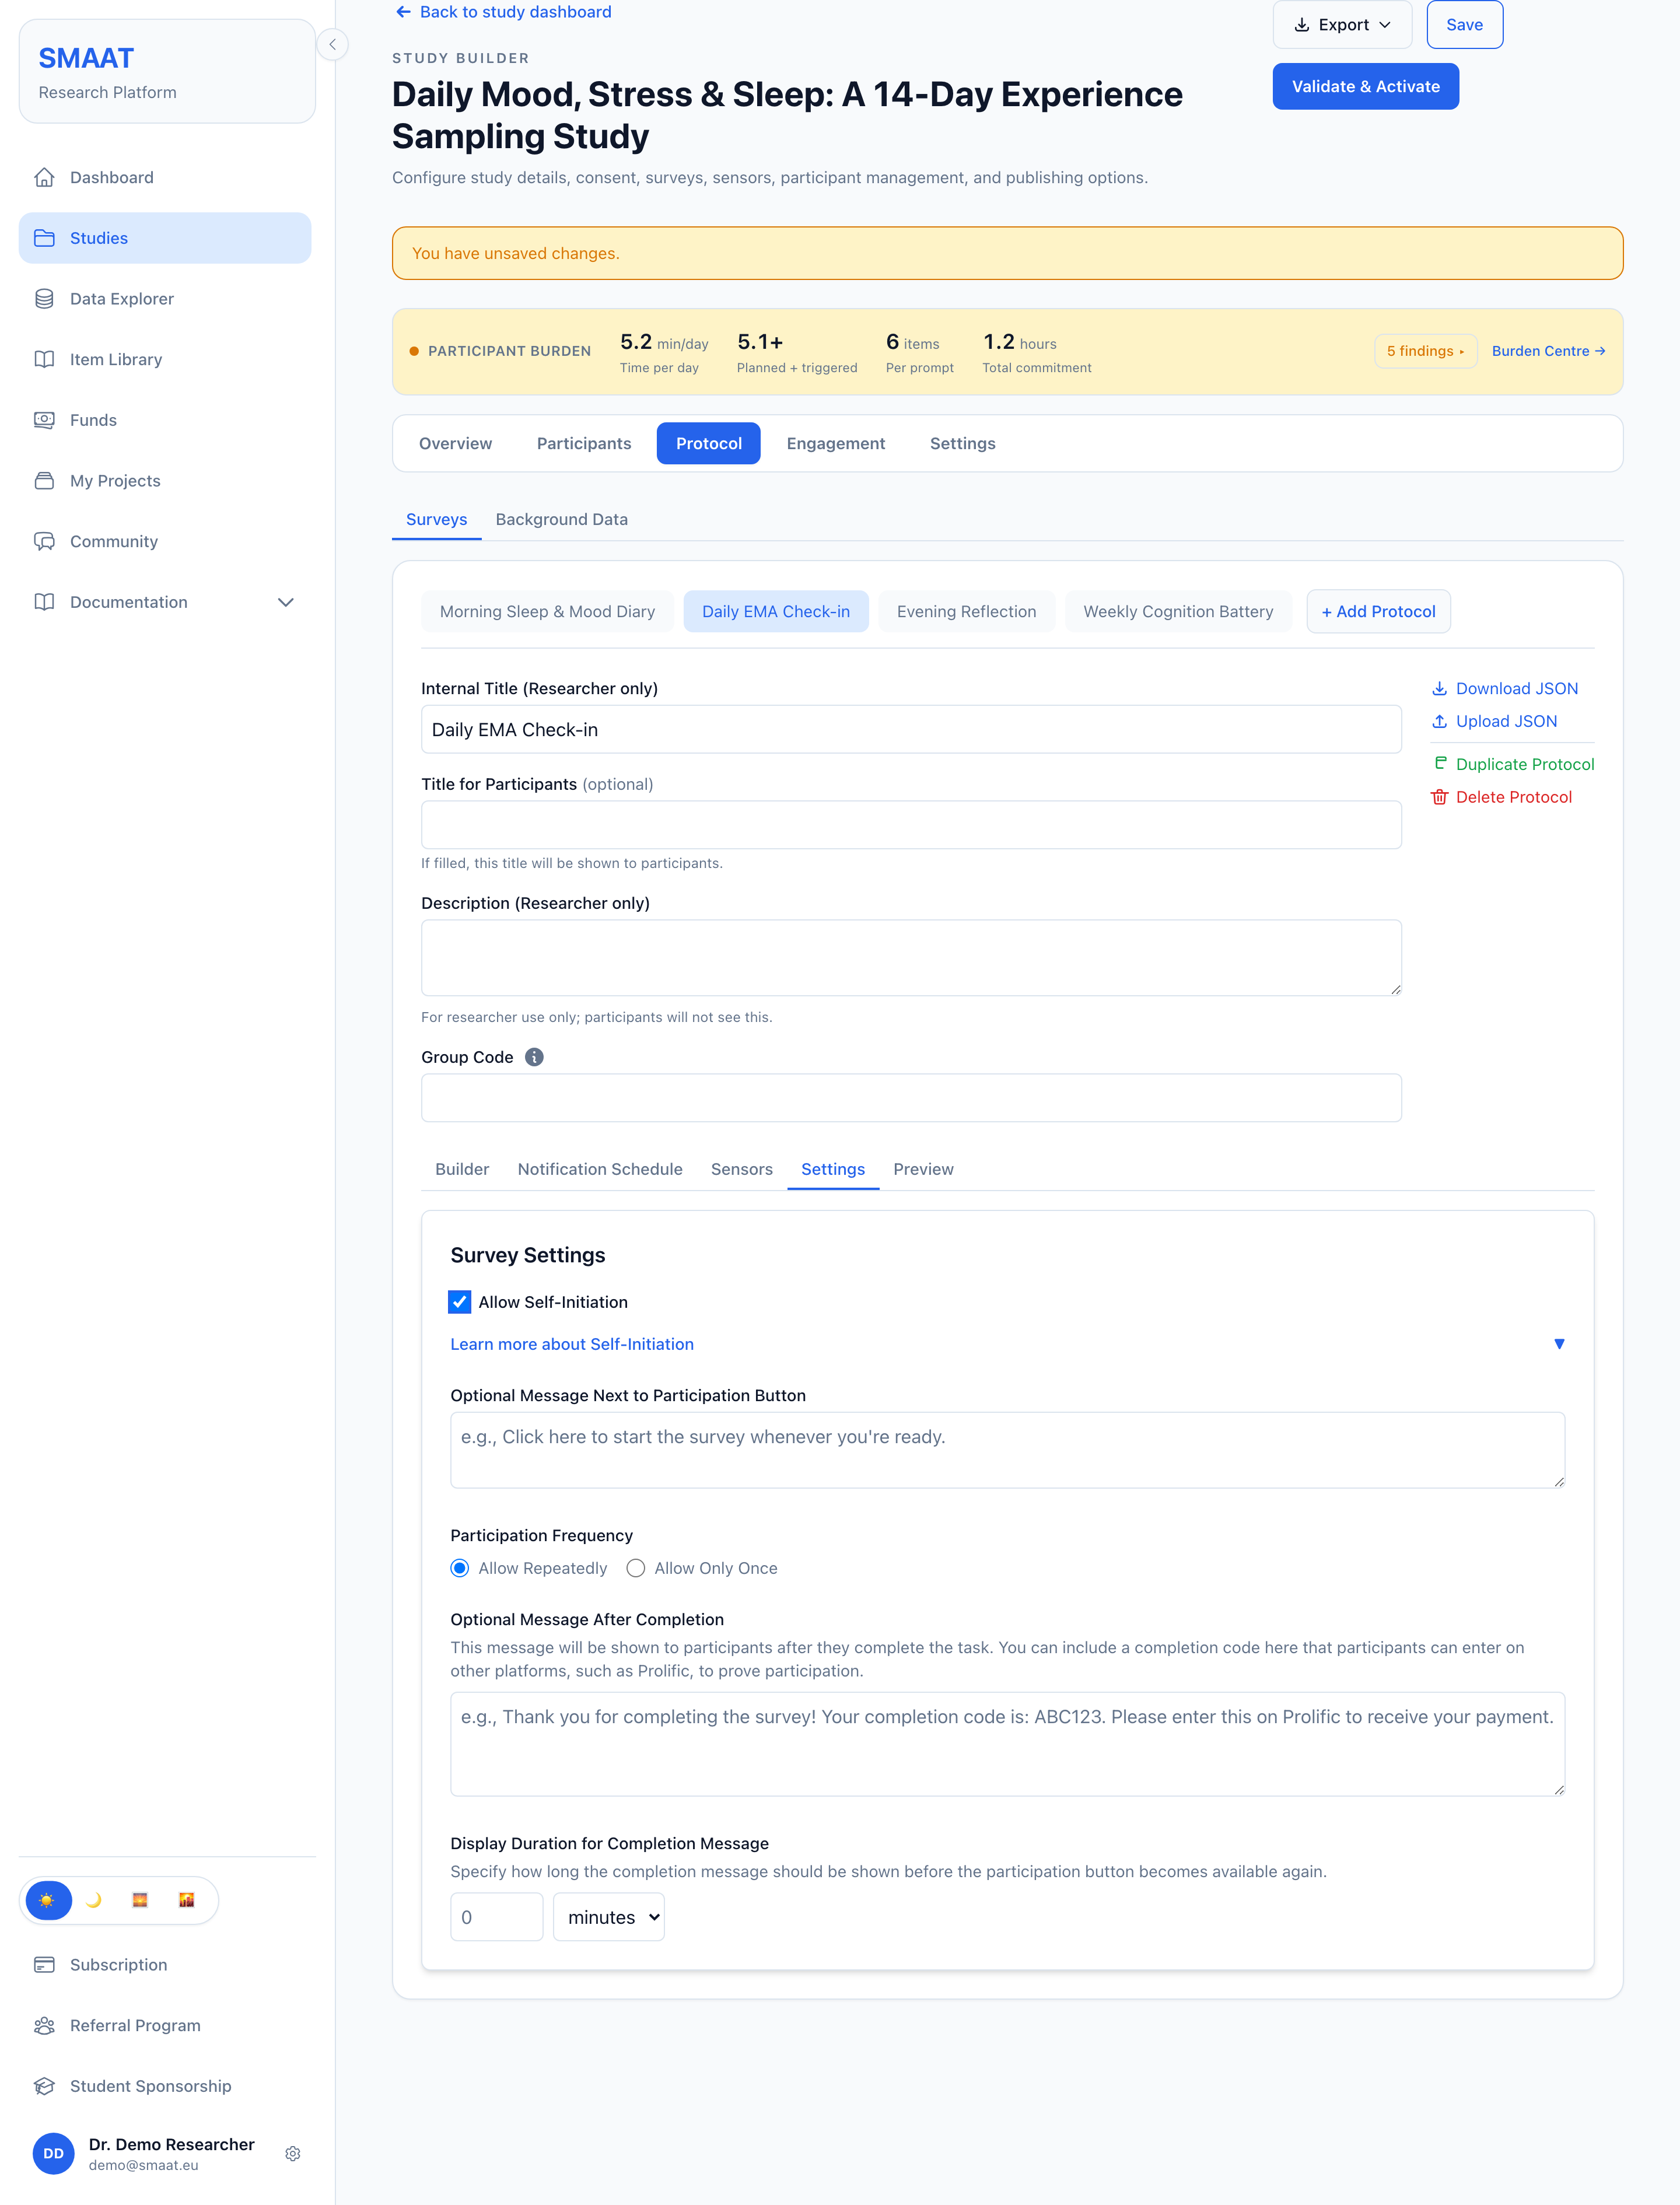
Task: Select Allow Repeatedly radio option
Action: point(460,1568)
